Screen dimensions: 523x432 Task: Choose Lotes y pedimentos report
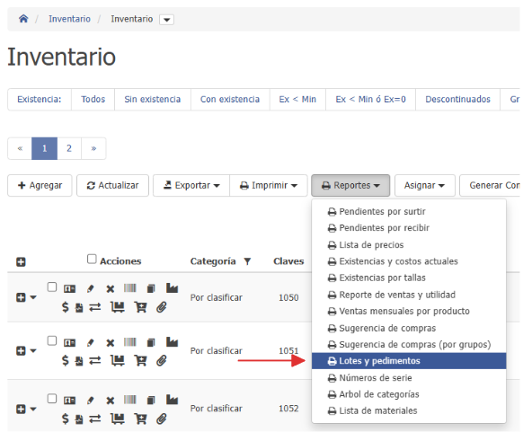click(x=409, y=361)
